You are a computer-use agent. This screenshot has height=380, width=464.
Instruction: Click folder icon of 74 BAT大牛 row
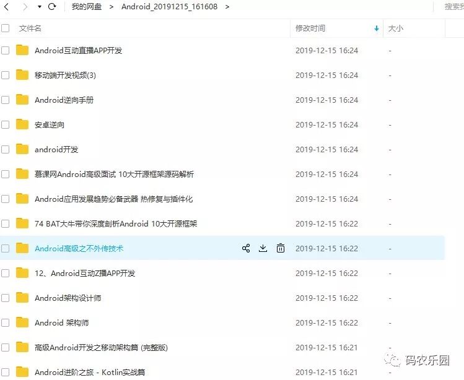[22, 223]
